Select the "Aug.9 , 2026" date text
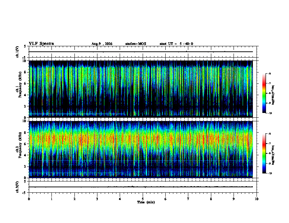This screenshot has width=289, height=223. (102, 44)
